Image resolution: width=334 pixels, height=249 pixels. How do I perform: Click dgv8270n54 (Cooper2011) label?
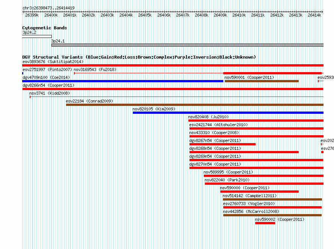point(215,164)
